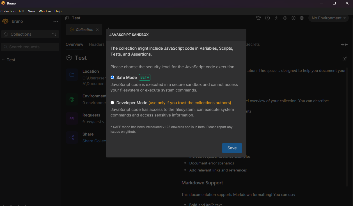Screen dimensions: 353x206
Task: Open collection settings gear icon
Action: tap(294, 18)
